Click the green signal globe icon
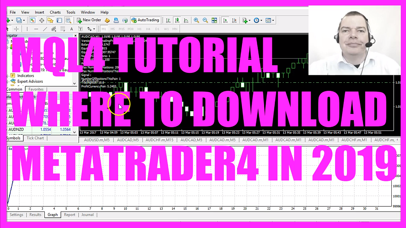 tap(125, 20)
